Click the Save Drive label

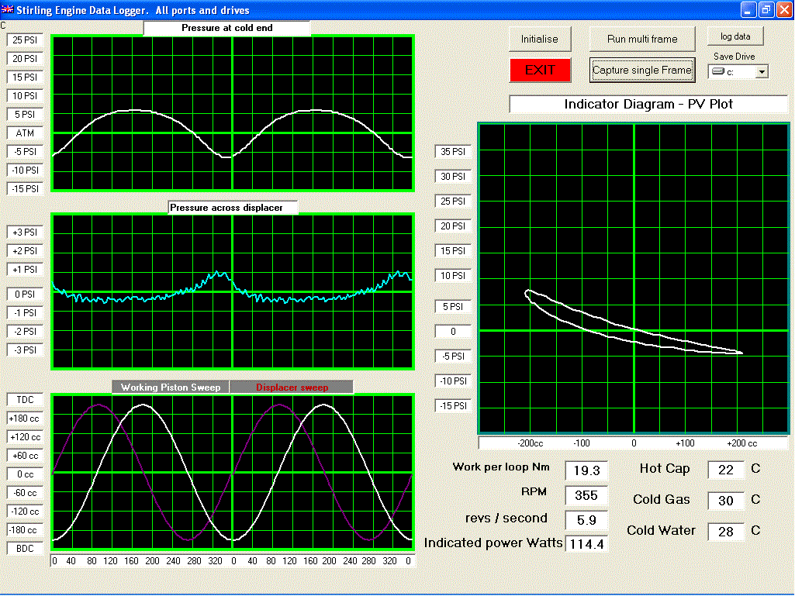[735, 57]
